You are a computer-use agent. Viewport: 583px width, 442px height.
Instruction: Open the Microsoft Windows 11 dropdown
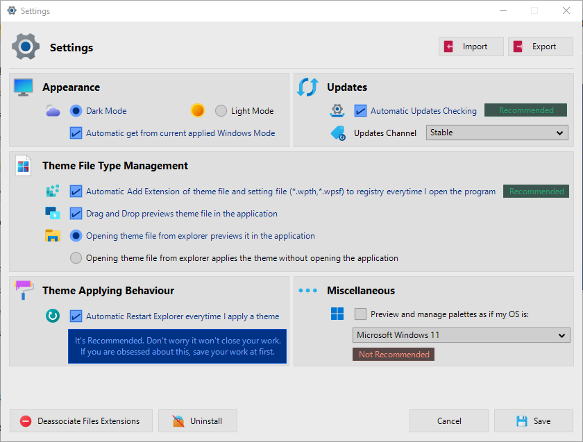click(x=462, y=335)
